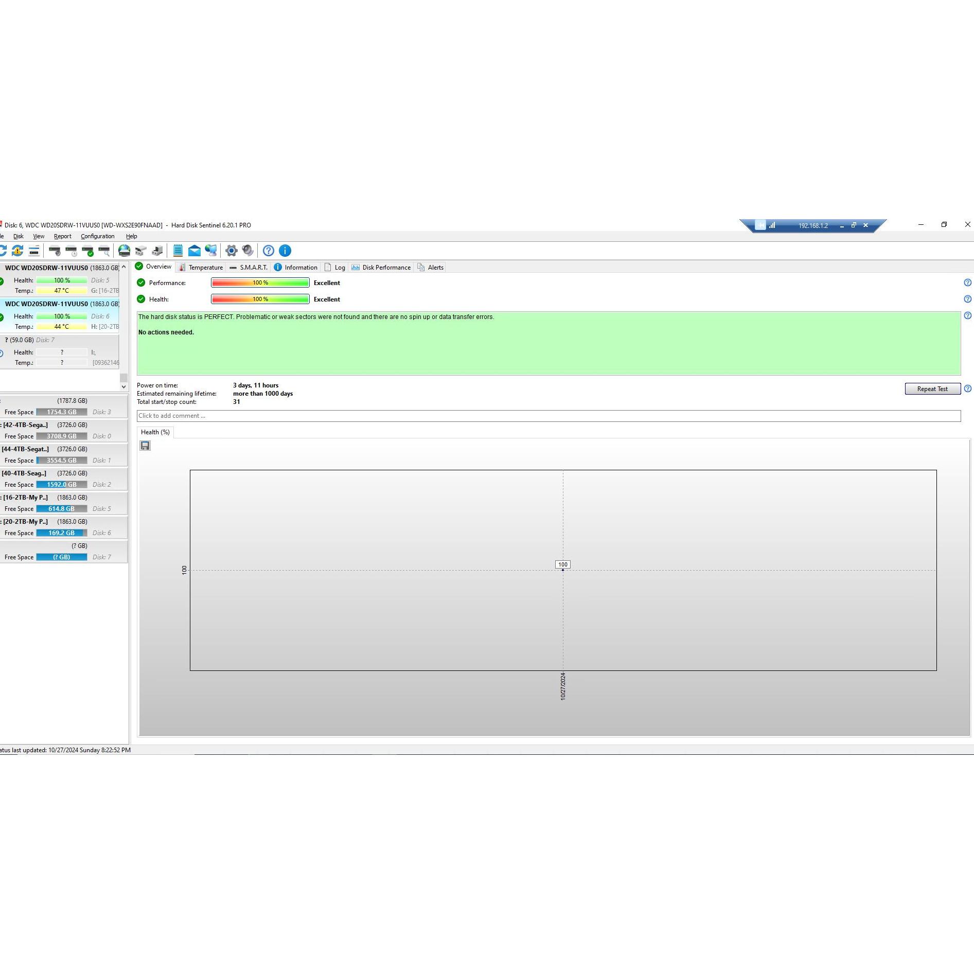The width and height of the screenshot is (974, 974).
Task: Click the disk with magnifier icon
Action: pyautogui.click(x=104, y=251)
